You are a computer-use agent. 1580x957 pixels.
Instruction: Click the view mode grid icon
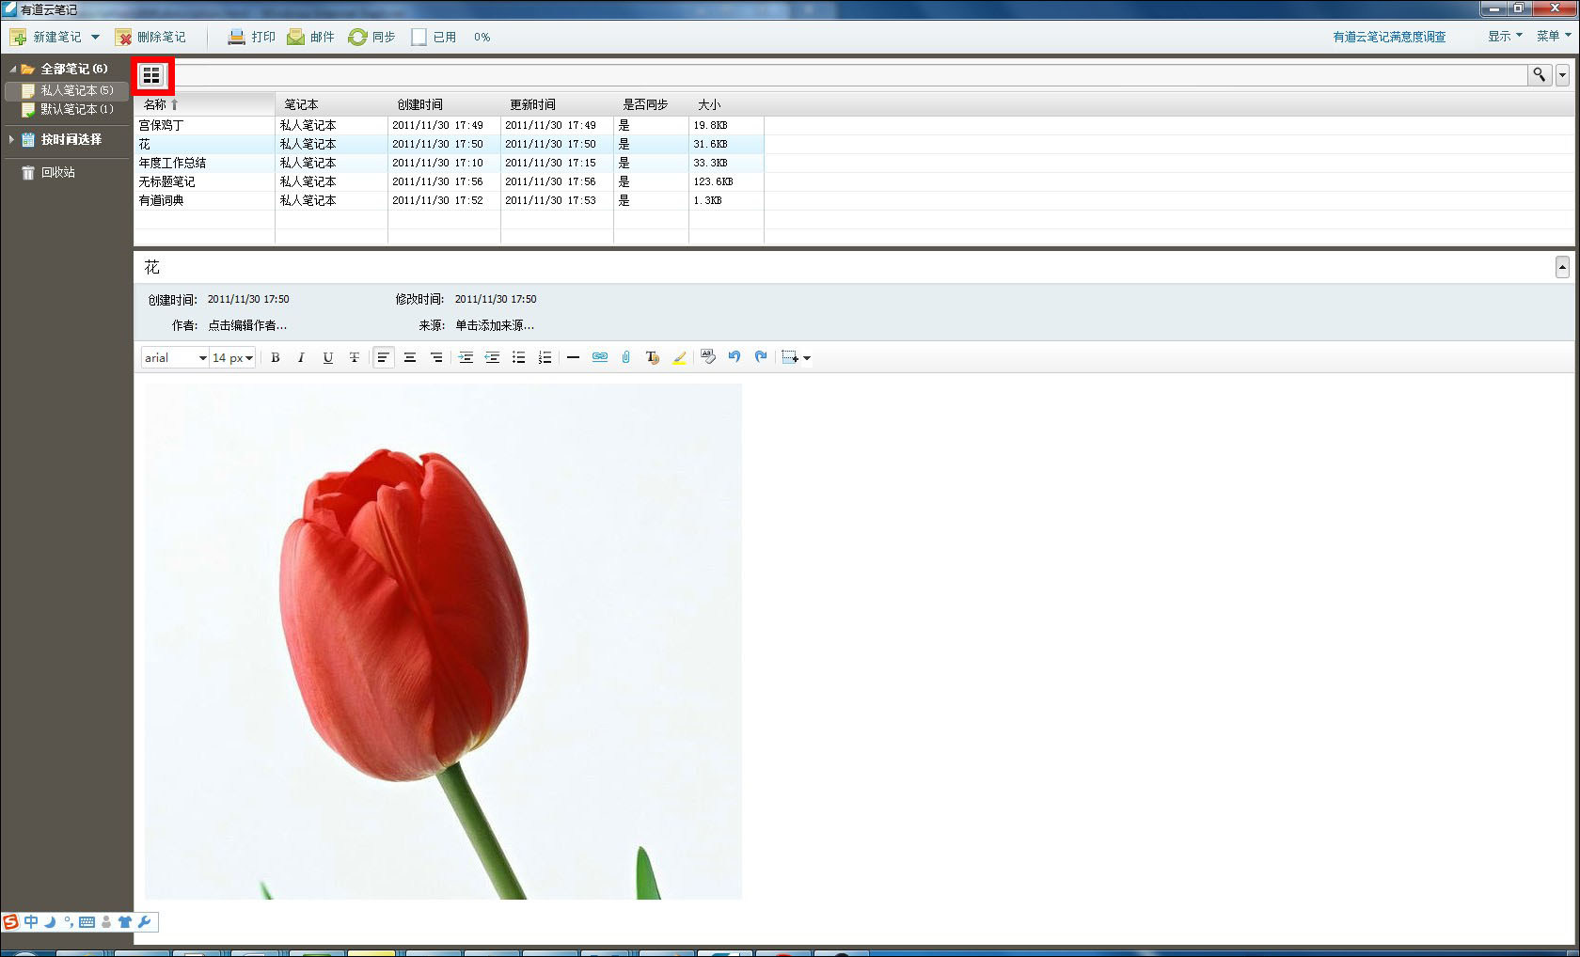(151, 75)
